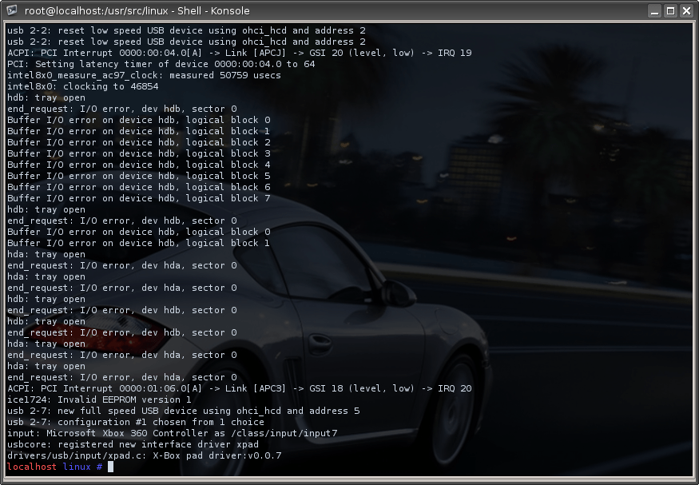
Task: Click the 'Buffer I/O error ... logical block 3' line
Action: point(139,153)
